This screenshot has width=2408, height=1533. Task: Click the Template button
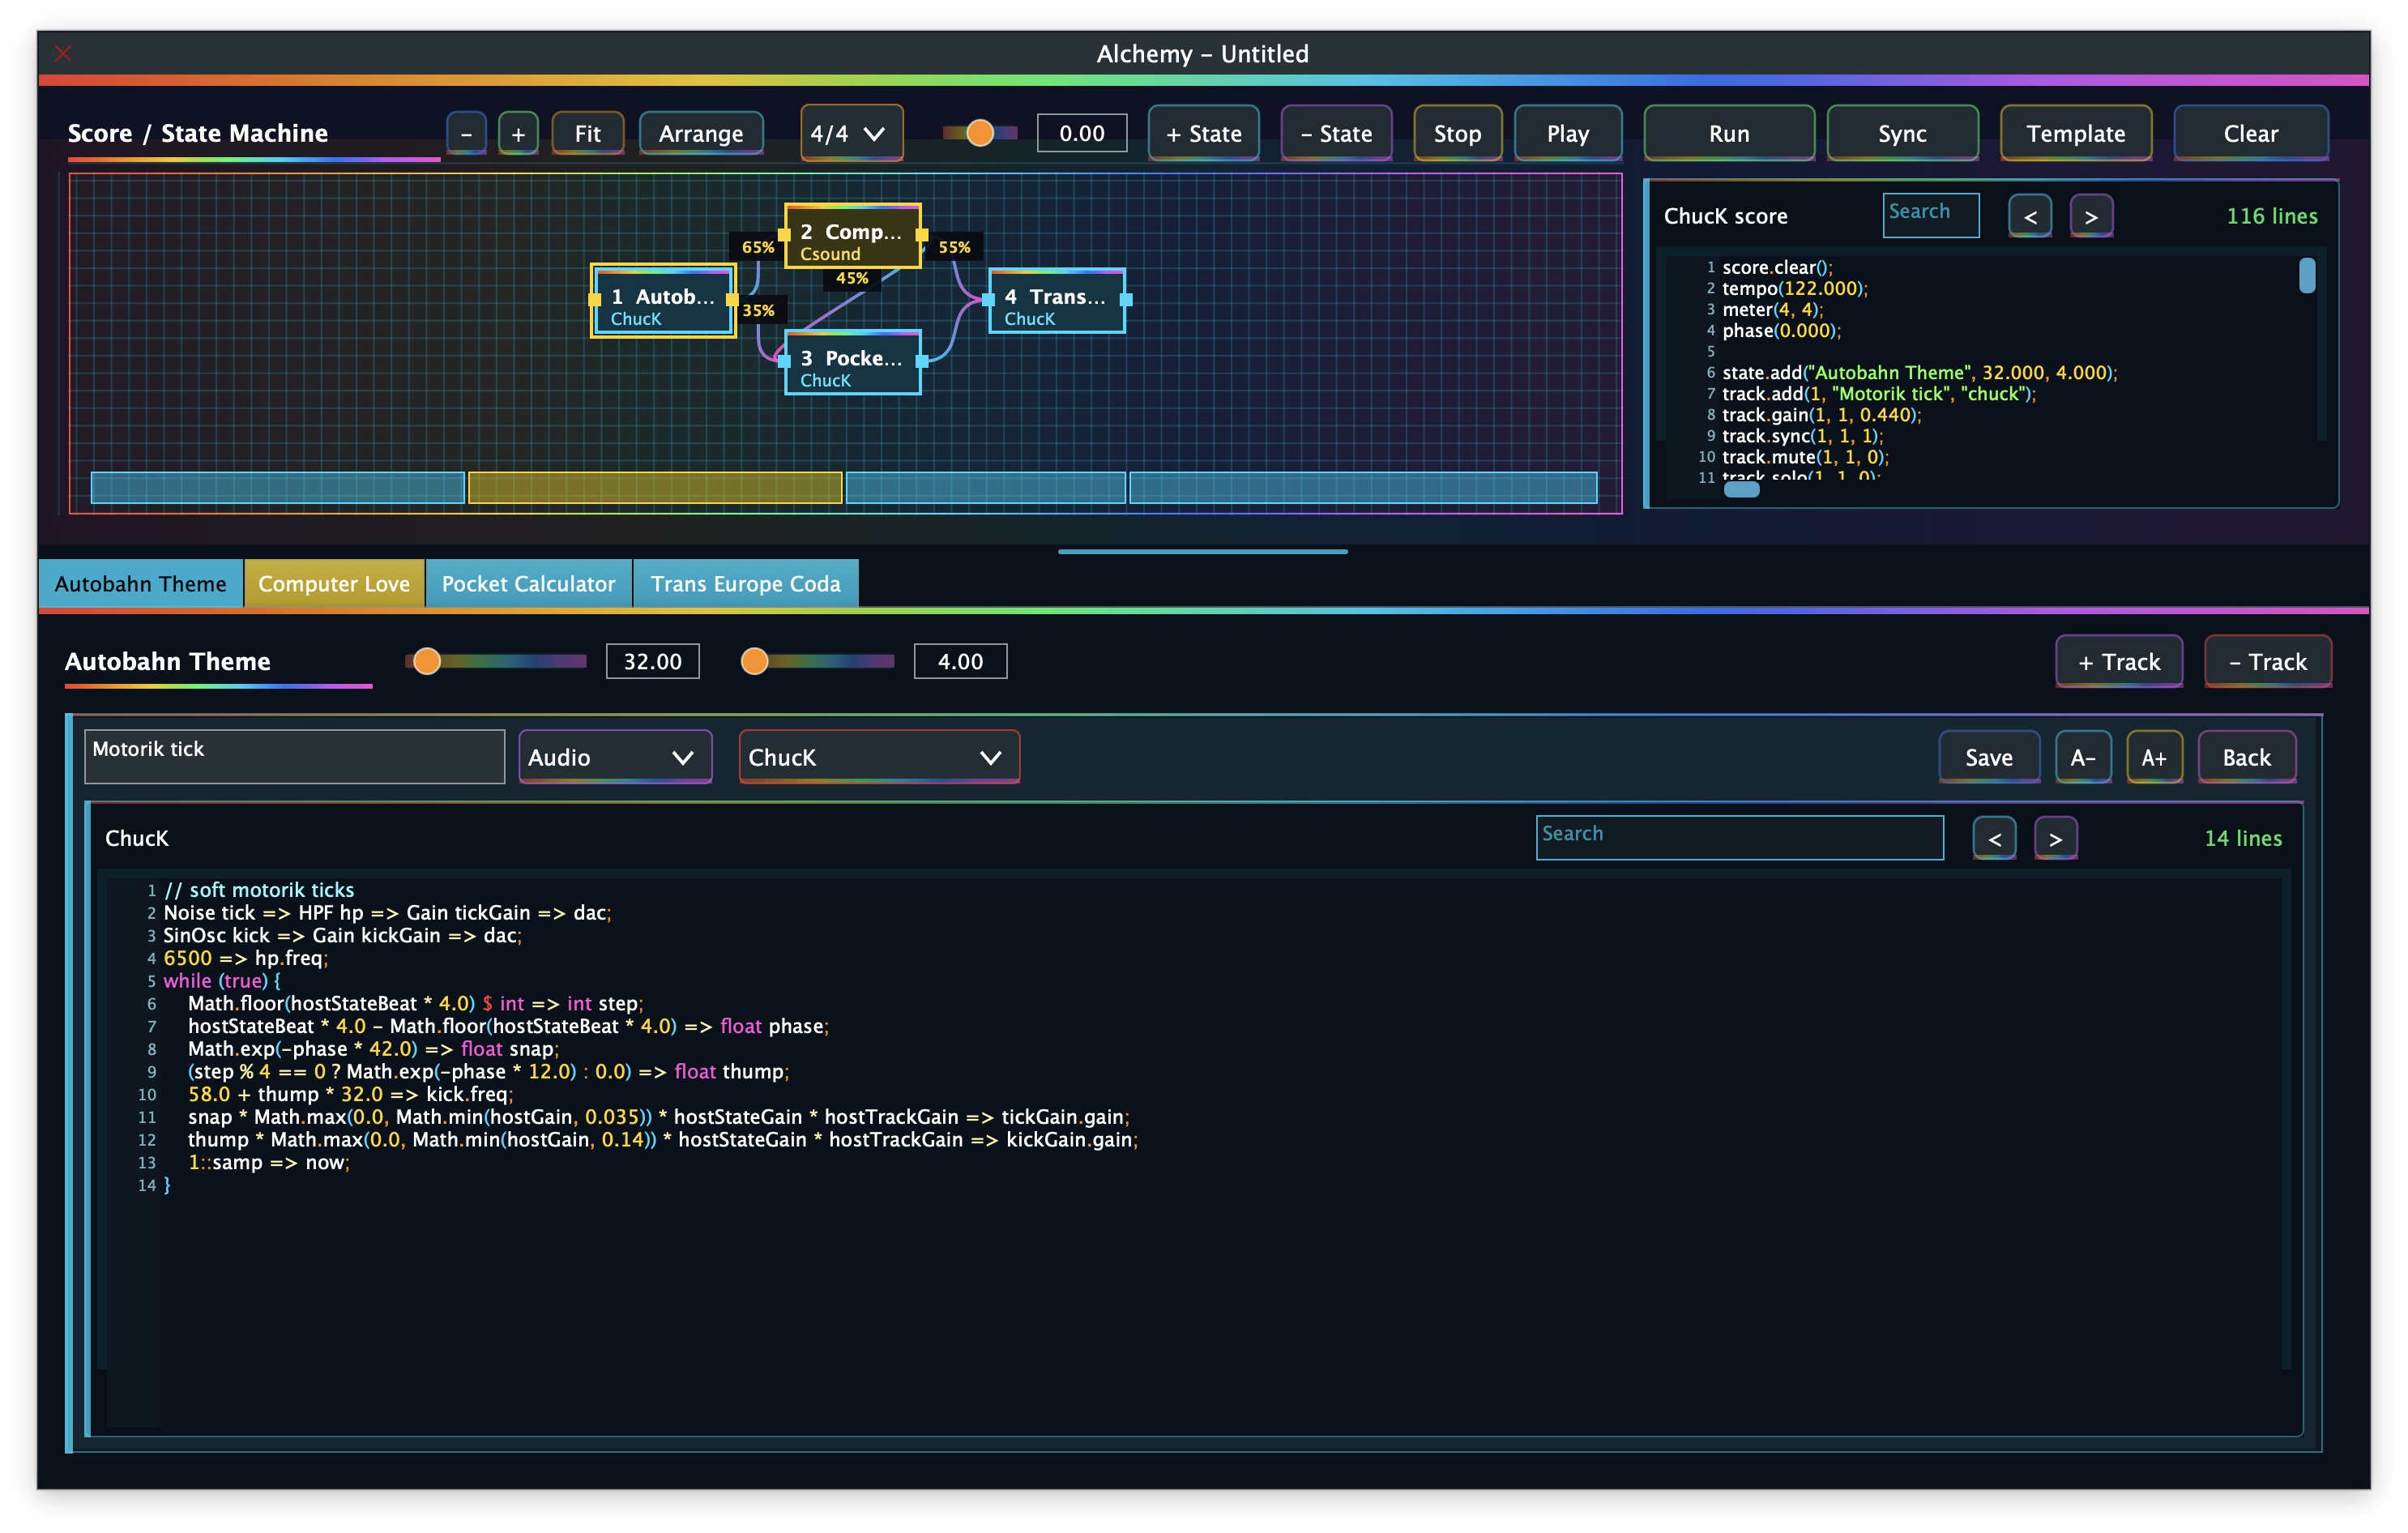tap(2076, 134)
